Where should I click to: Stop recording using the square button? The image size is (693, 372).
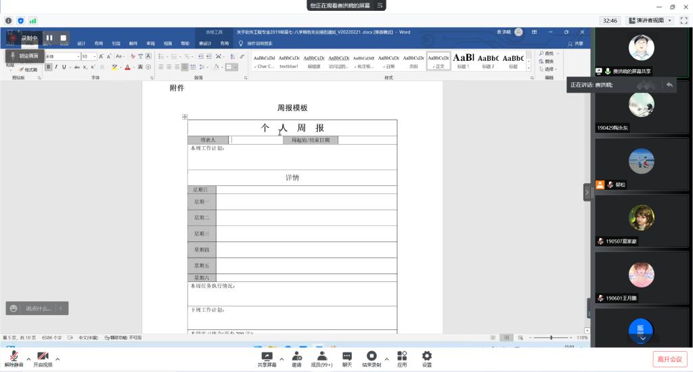point(63,38)
